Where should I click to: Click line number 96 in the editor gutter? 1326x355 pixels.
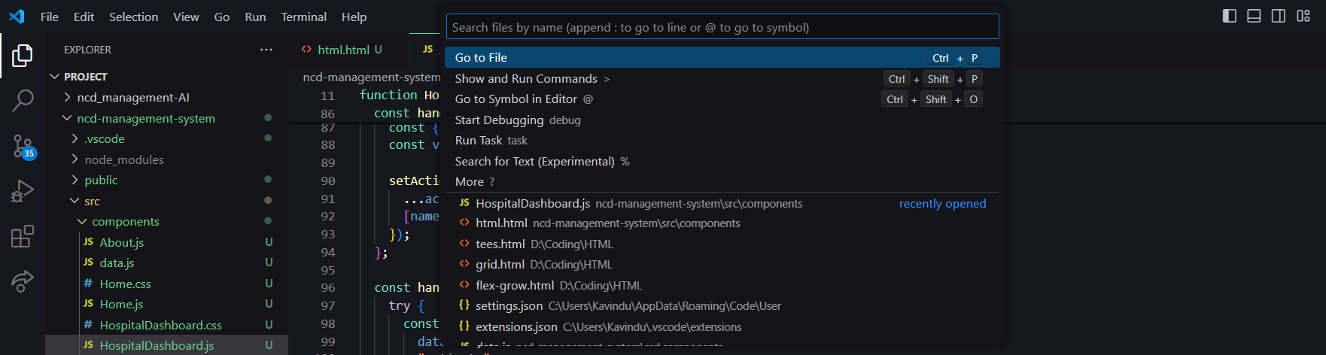[328, 287]
